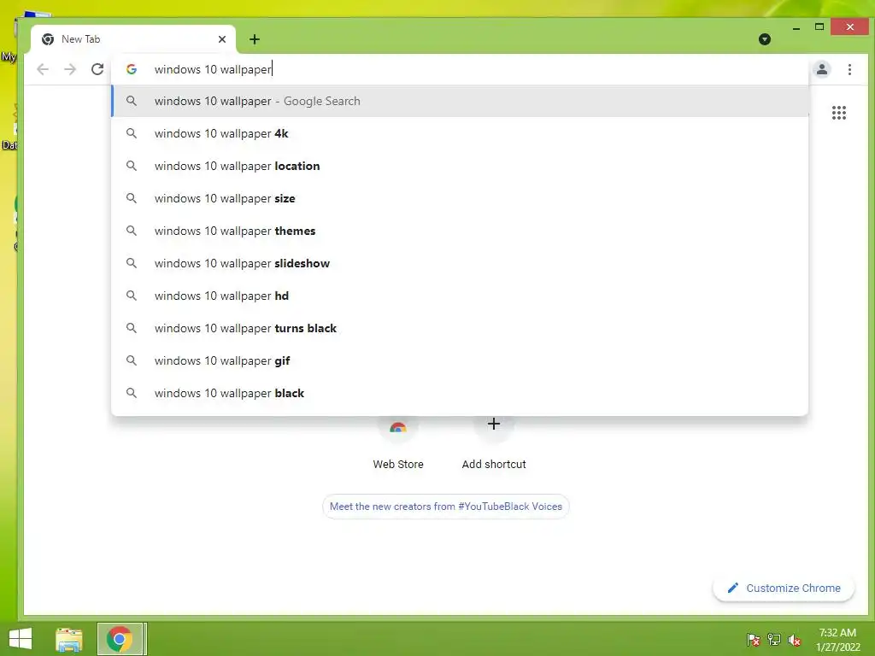Open File Explorer from the taskbar
The height and width of the screenshot is (656, 875).
pos(69,639)
